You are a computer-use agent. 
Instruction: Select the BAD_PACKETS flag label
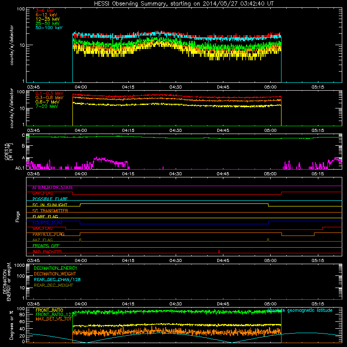point(47,252)
